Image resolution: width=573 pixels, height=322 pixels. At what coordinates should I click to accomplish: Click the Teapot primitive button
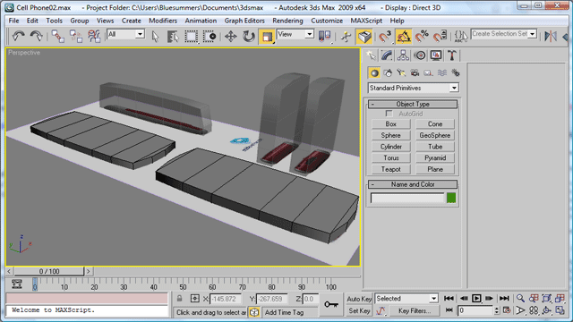391,169
